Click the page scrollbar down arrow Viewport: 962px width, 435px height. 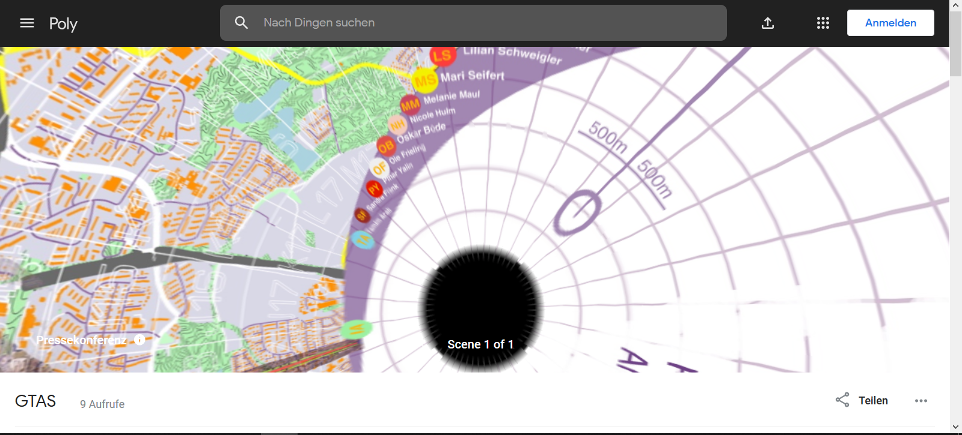click(x=956, y=427)
